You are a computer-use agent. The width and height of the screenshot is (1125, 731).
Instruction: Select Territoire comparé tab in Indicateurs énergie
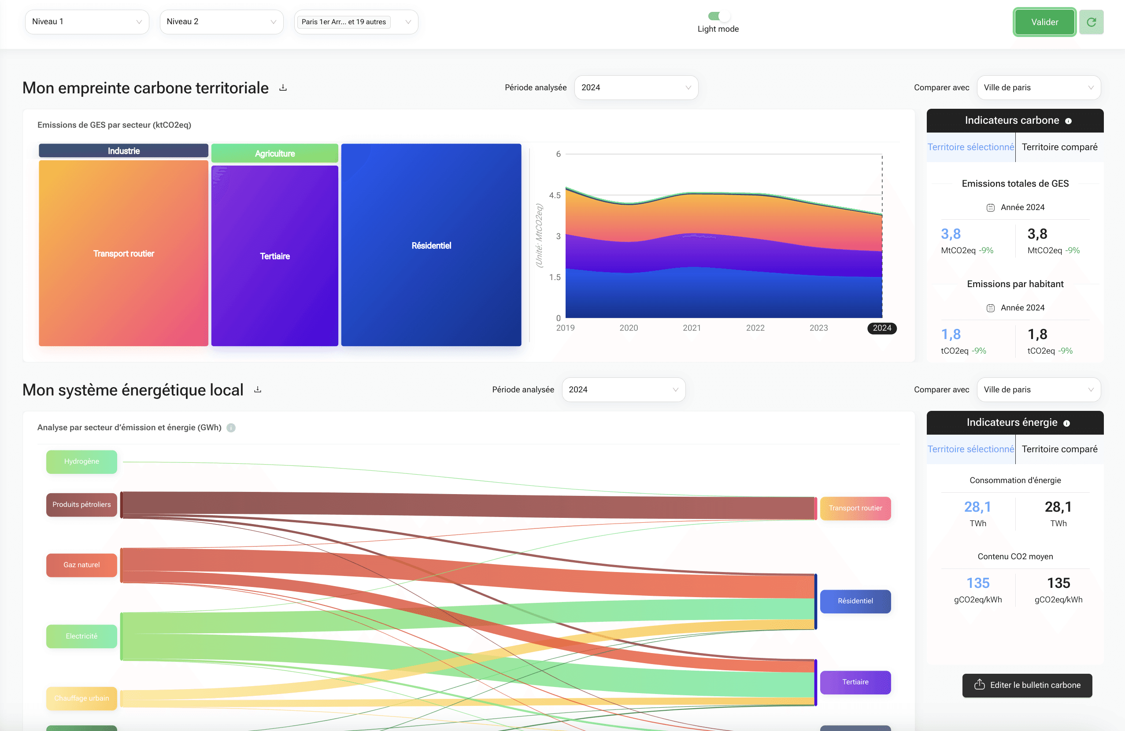tap(1059, 449)
